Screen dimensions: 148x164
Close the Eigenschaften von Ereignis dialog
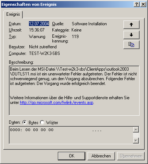(x=143, y=4)
